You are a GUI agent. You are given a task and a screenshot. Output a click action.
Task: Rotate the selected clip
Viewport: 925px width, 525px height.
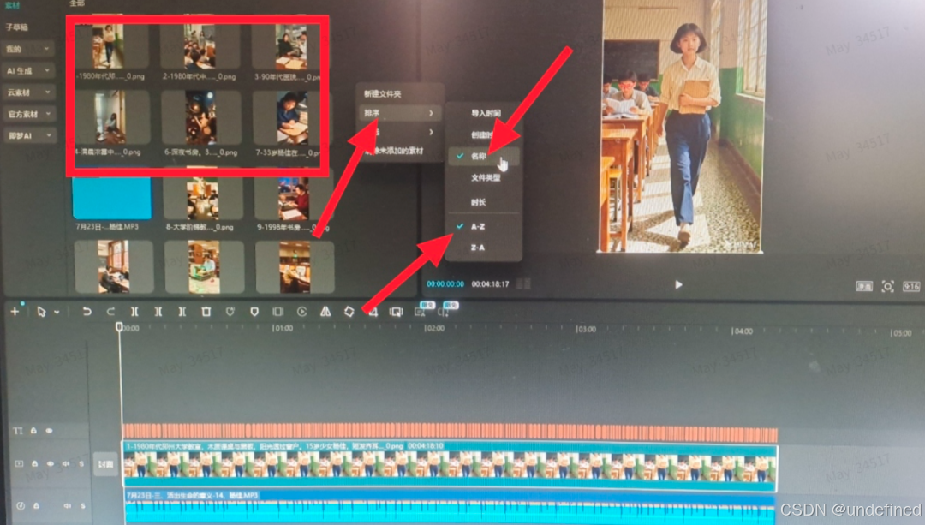pyautogui.click(x=349, y=312)
